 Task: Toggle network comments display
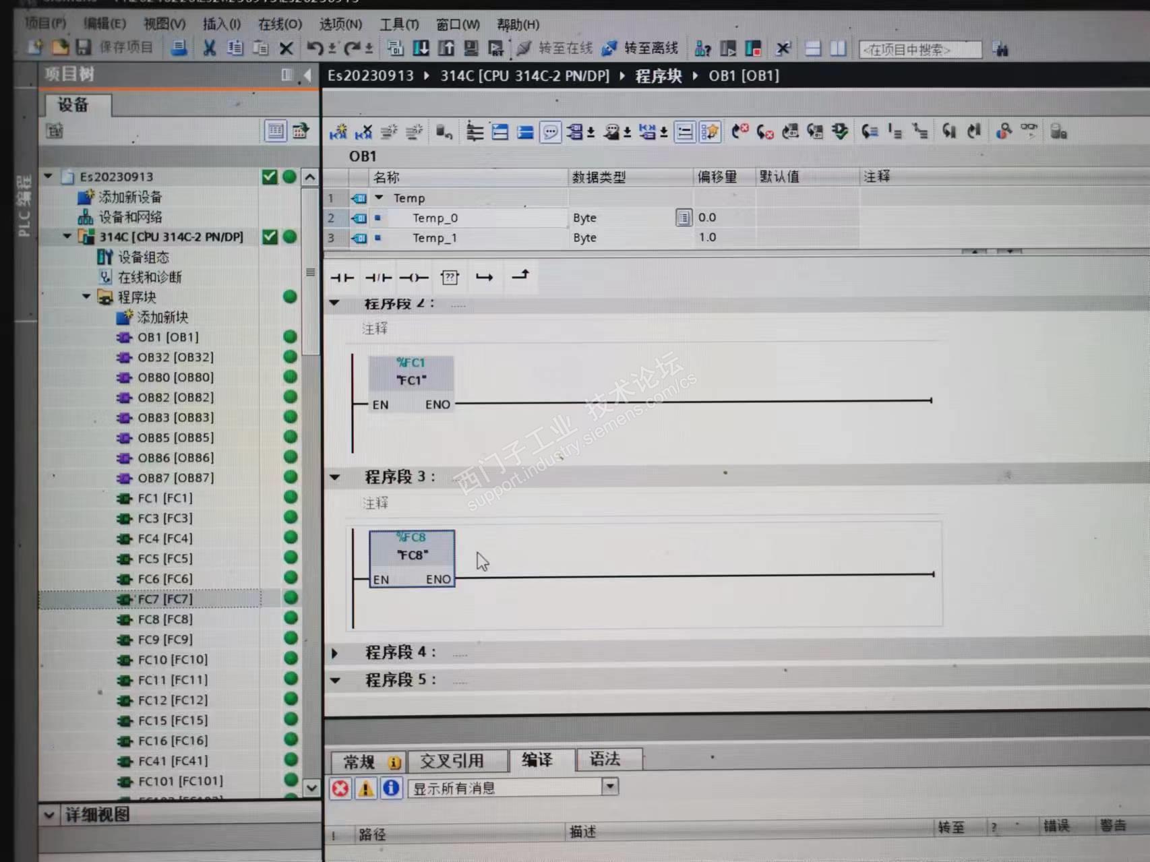point(551,131)
